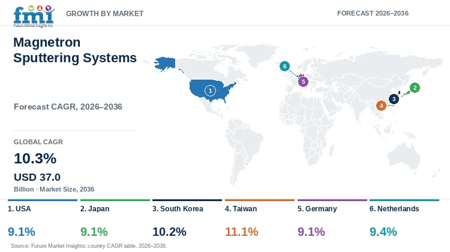Screen dimensions: 450x252
Task: Click Germany's purple 9.1% value
Action: (311, 232)
